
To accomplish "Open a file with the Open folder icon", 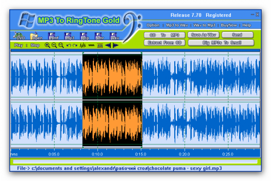I will [x=36, y=36].
